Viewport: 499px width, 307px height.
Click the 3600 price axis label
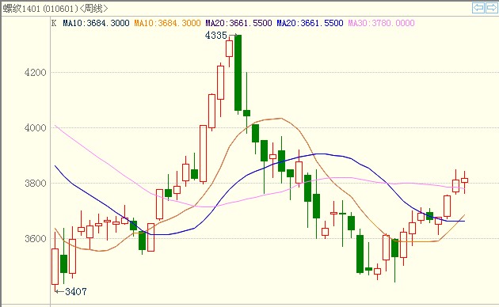[x=36, y=238]
